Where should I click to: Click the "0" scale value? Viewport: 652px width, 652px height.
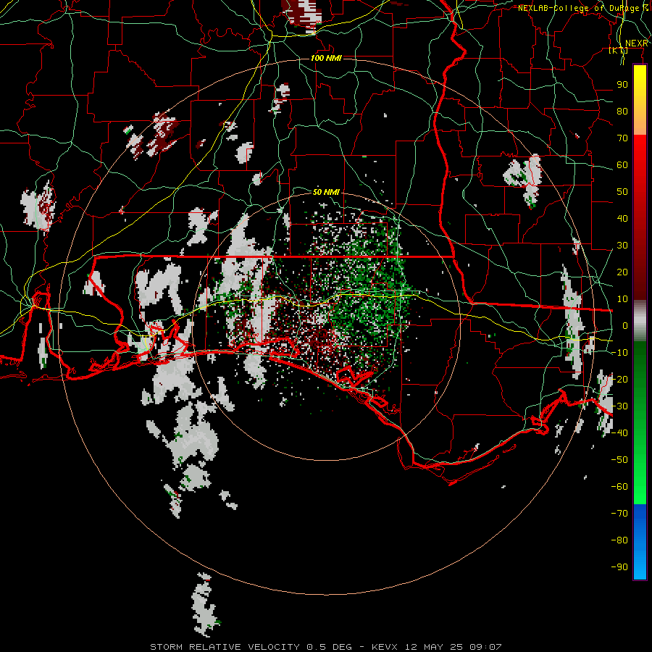coord(625,325)
